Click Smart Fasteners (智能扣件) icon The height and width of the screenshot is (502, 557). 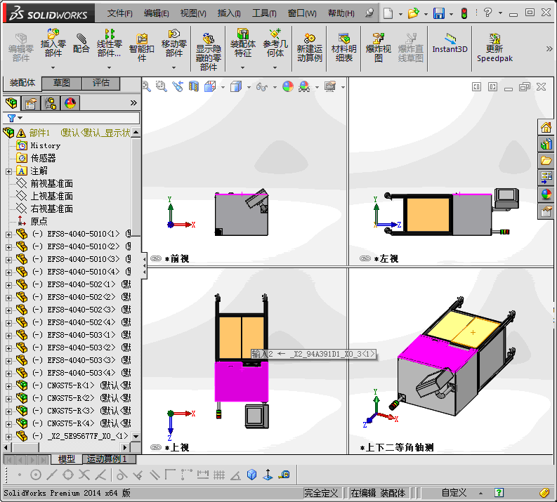[x=141, y=47]
